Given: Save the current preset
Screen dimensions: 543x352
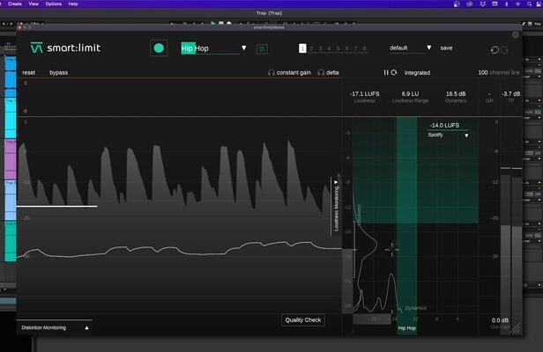Looking at the screenshot, I should click(446, 48).
